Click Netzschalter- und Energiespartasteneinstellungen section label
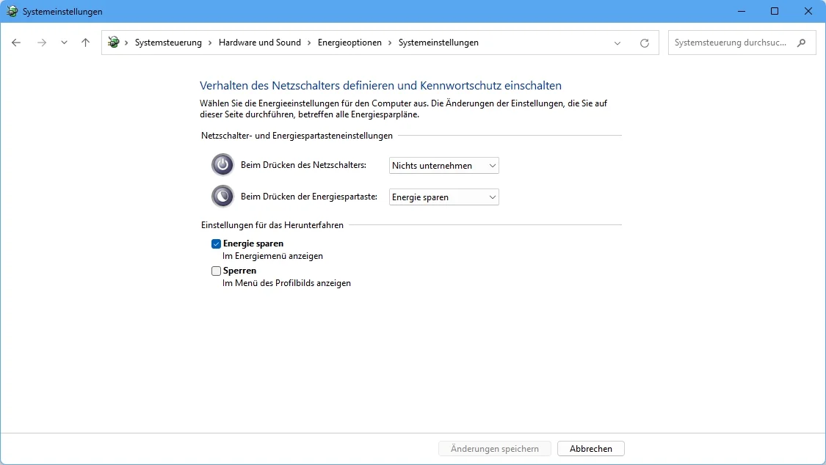The width and height of the screenshot is (826, 465). click(297, 136)
